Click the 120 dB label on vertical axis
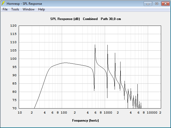Viewport: 171px width, 128px height. 13,26
